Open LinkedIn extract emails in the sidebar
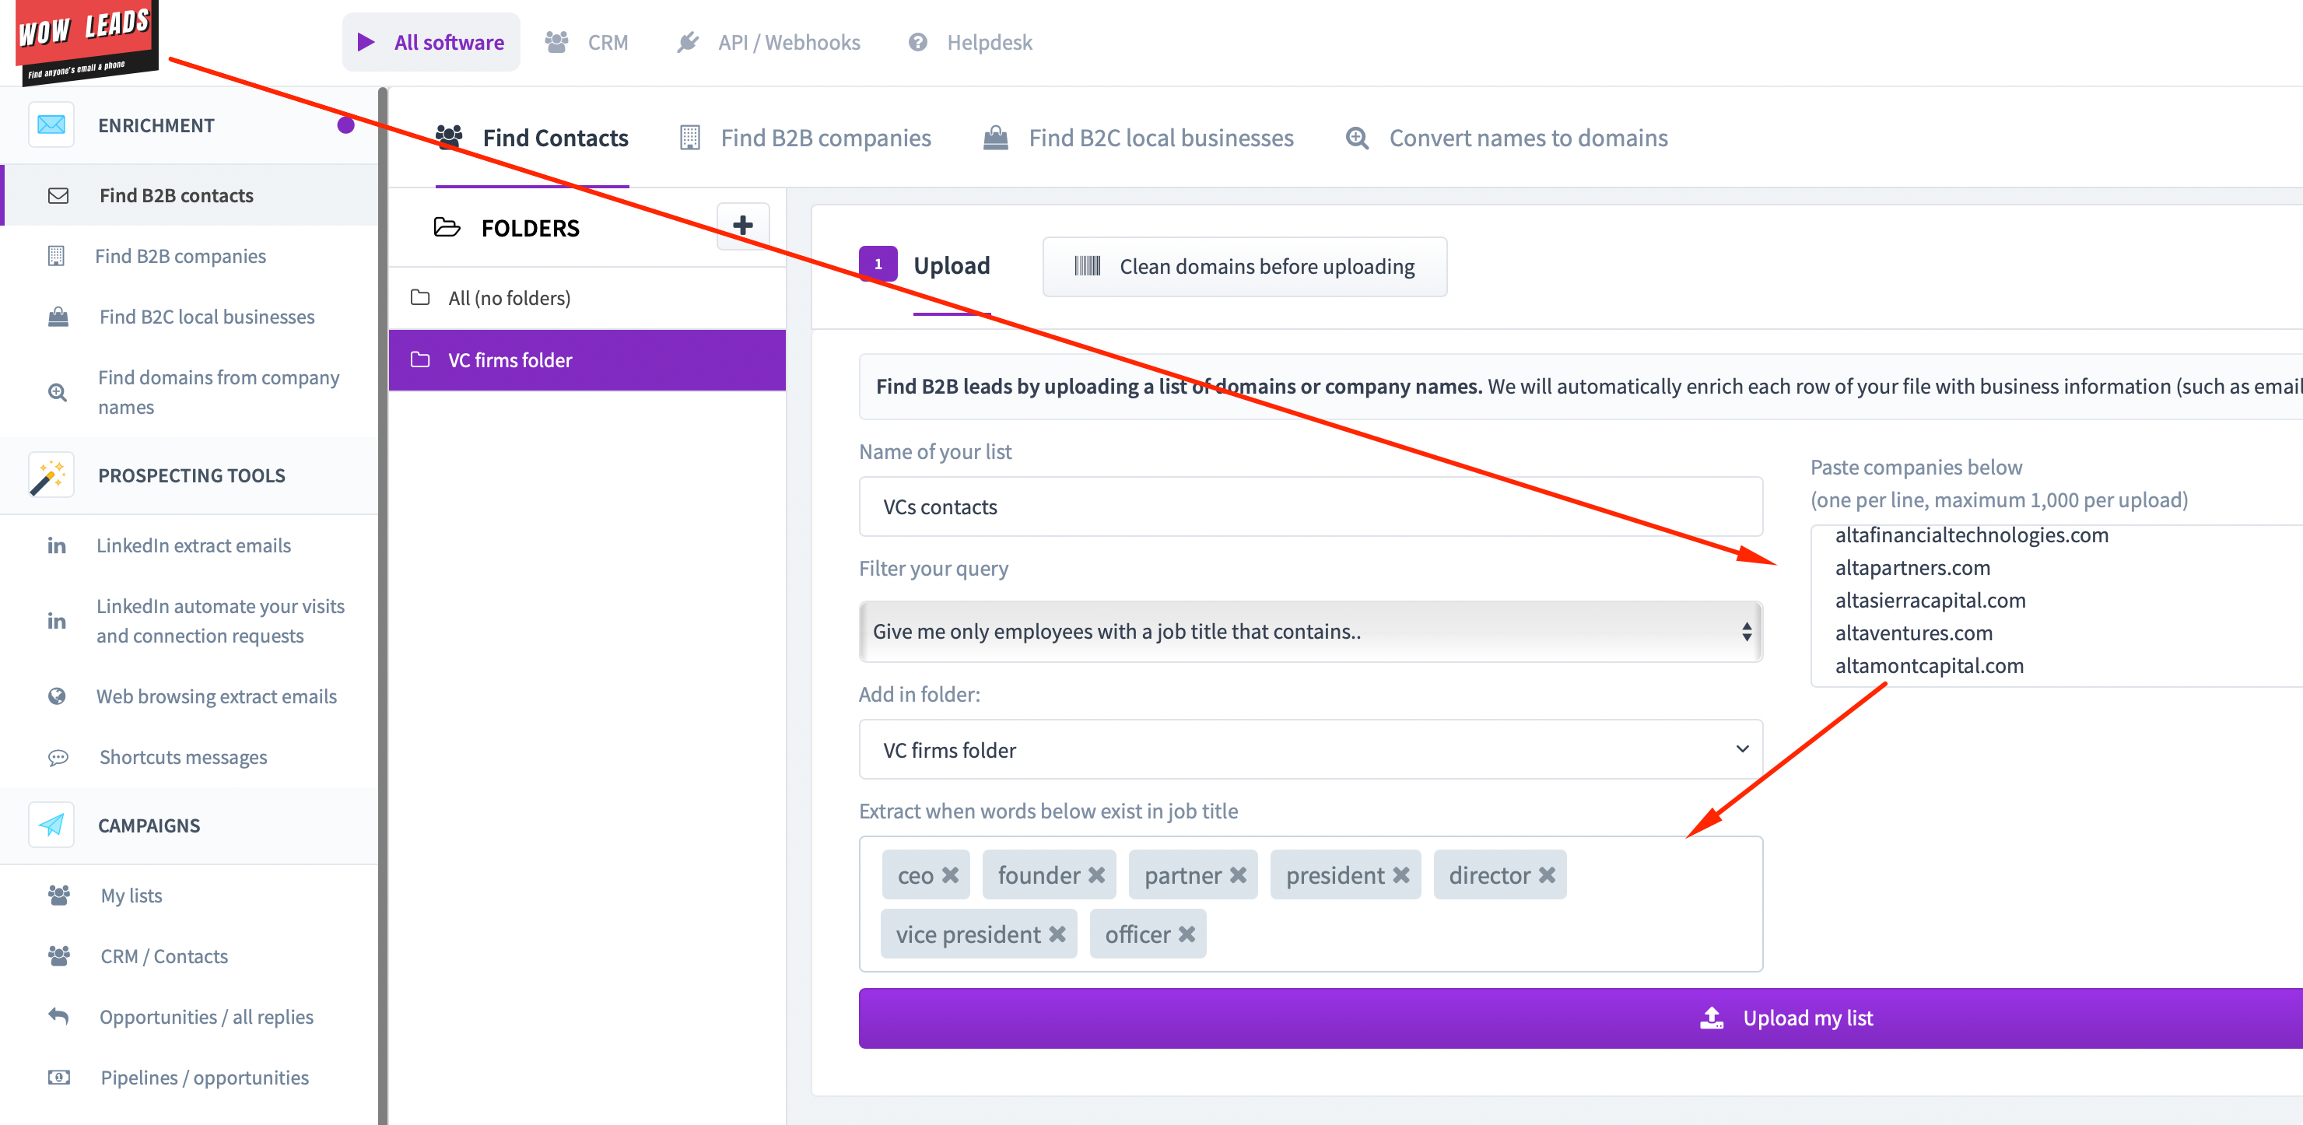This screenshot has width=2303, height=1125. click(193, 545)
